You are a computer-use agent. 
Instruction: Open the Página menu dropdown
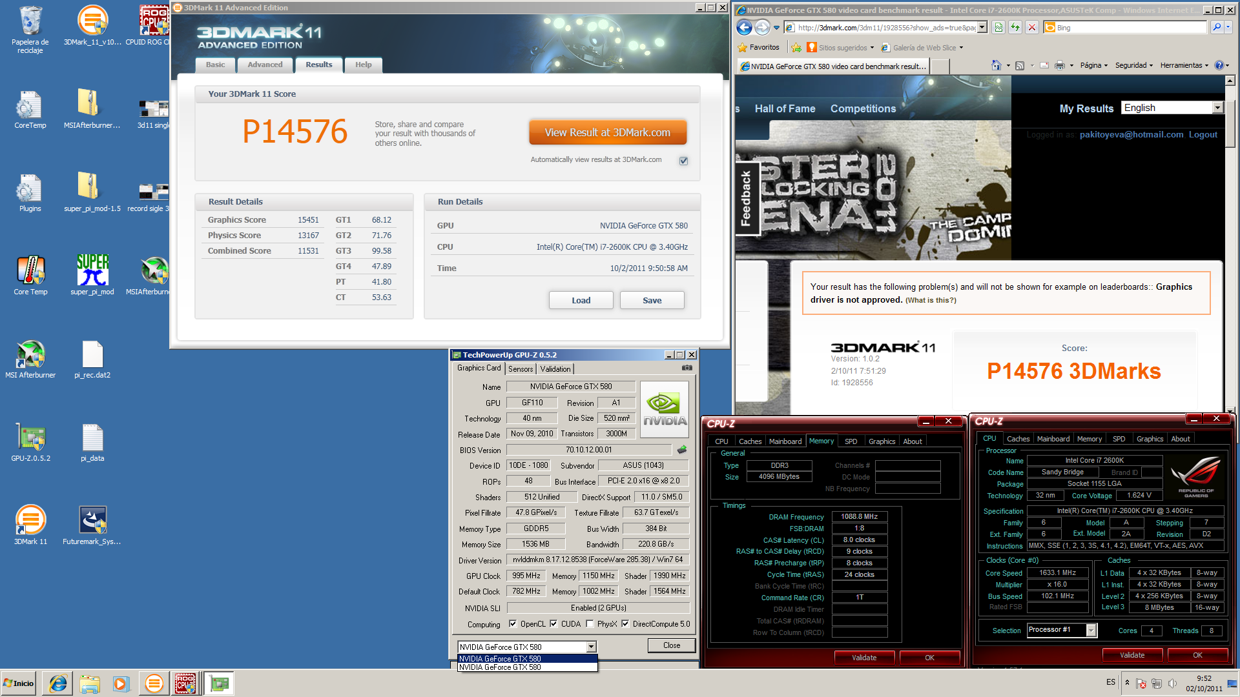pyautogui.click(x=1093, y=65)
